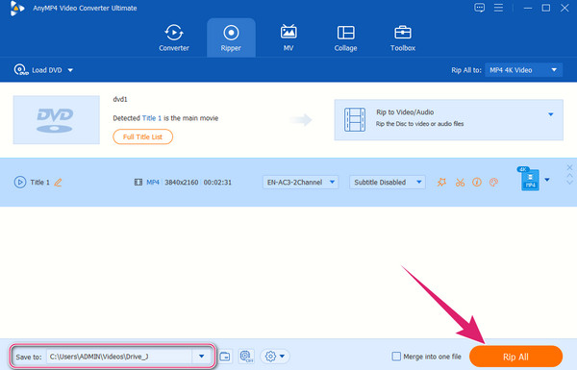577x370 pixels.
Task: Open the hamburger menu
Action: pyautogui.click(x=498, y=8)
